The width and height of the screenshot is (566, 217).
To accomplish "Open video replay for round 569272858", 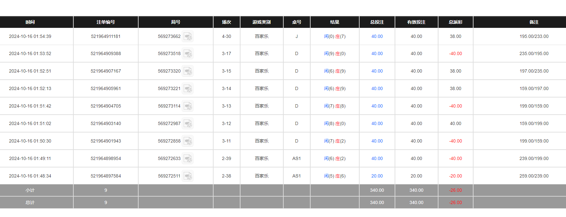I will (188, 141).
